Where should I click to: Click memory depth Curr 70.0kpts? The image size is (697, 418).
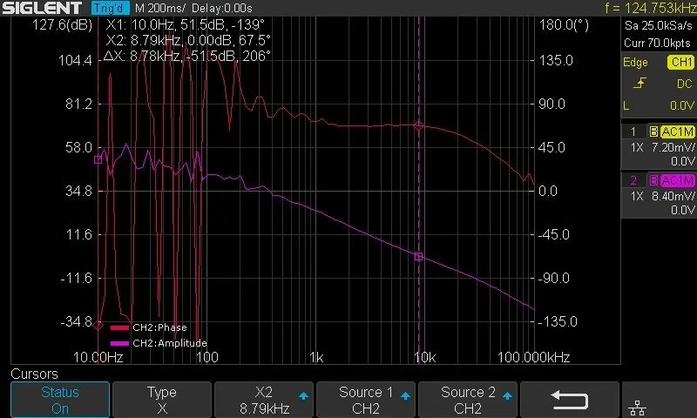657,43
